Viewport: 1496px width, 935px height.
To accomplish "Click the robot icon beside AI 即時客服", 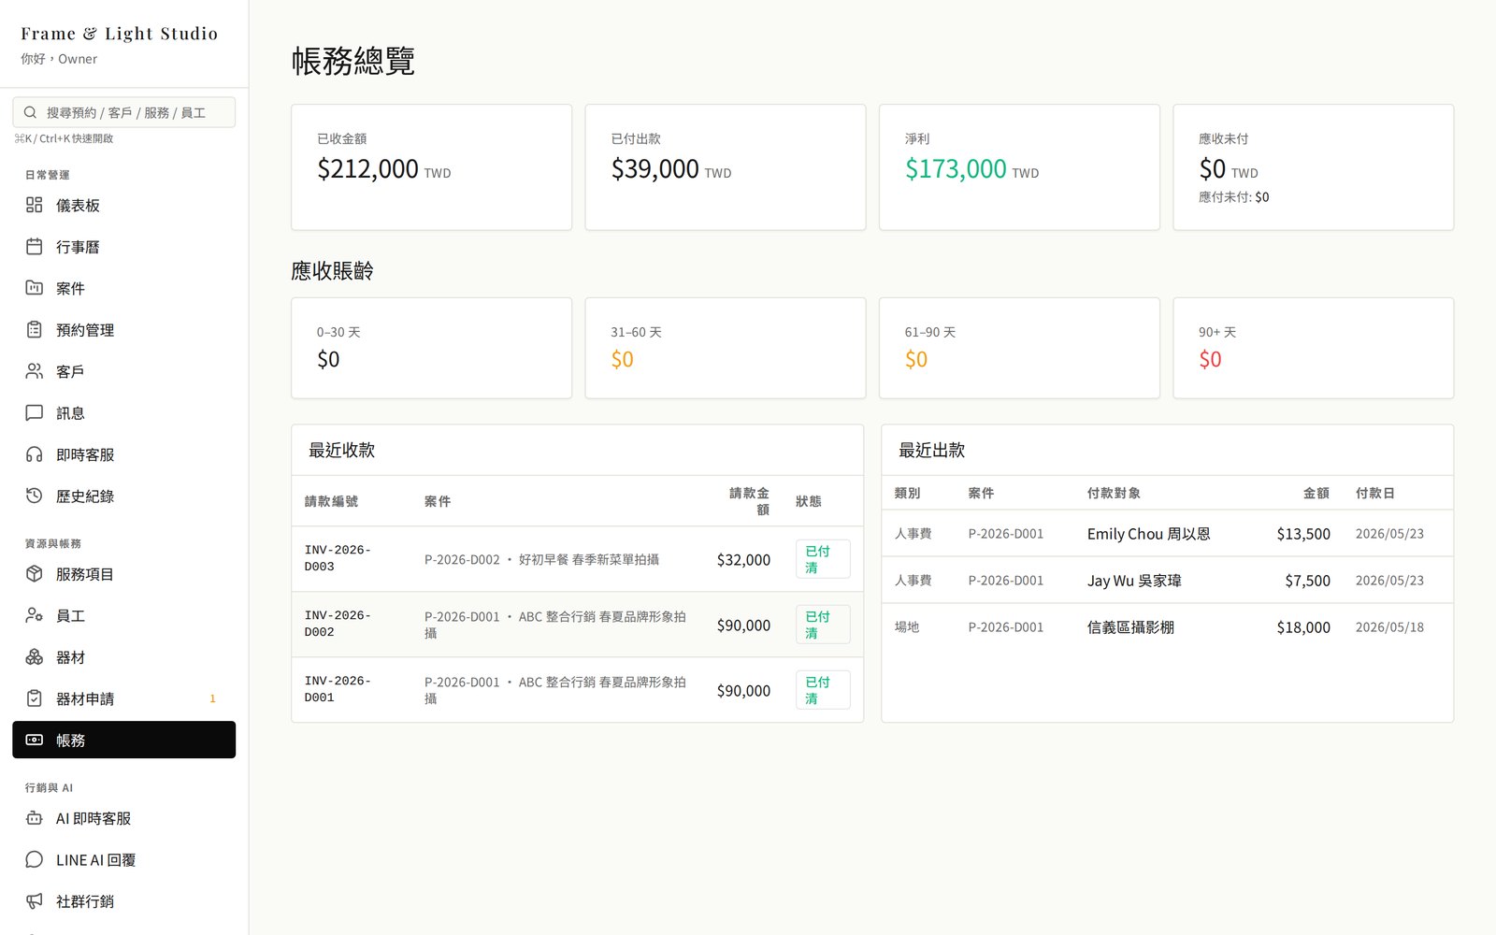I will pyautogui.click(x=35, y=818).
